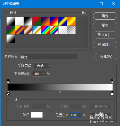
Task: Select the violet, green, orange gradient preset
Action: point(11,30)
